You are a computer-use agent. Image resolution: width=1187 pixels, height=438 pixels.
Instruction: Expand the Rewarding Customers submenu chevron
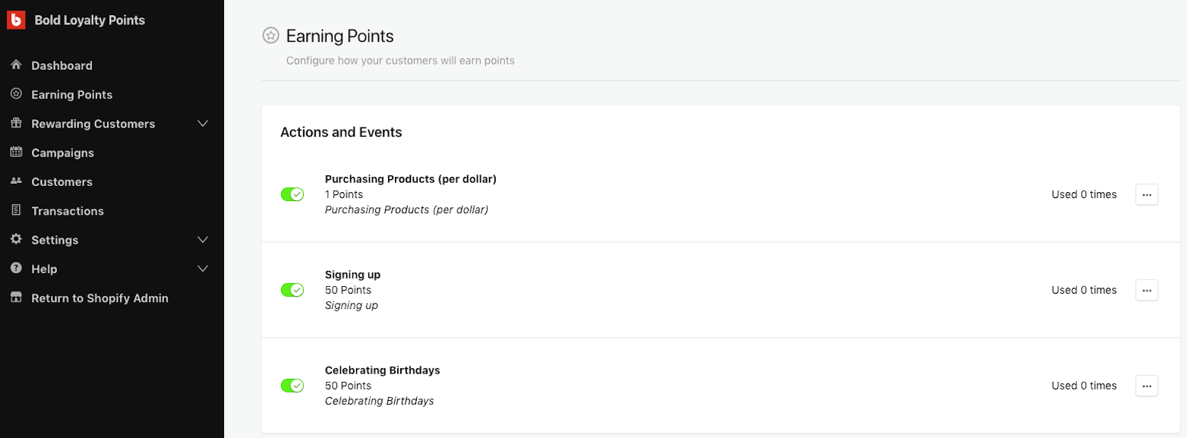[x=203, y=124]
